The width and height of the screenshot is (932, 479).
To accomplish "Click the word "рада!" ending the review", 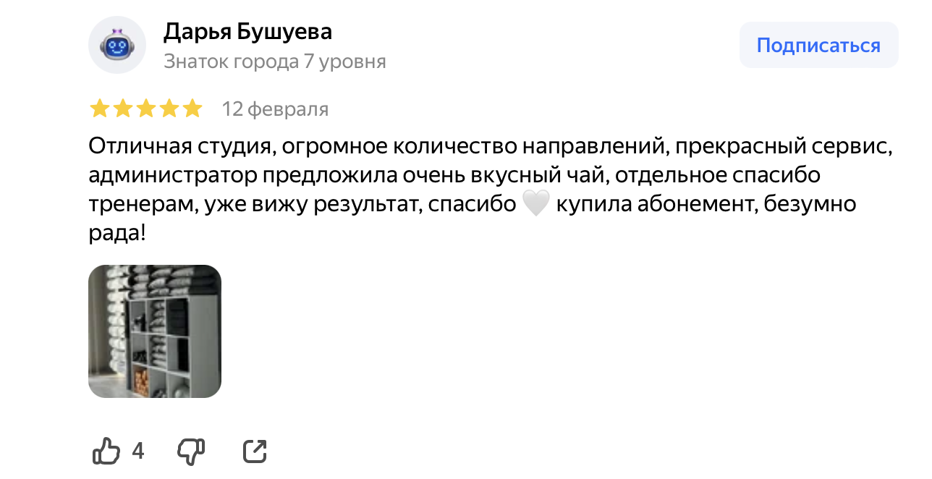I will (117, 233).
